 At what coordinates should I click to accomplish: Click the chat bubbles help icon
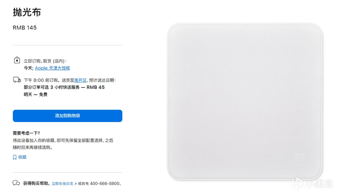[x=16, y=183]
